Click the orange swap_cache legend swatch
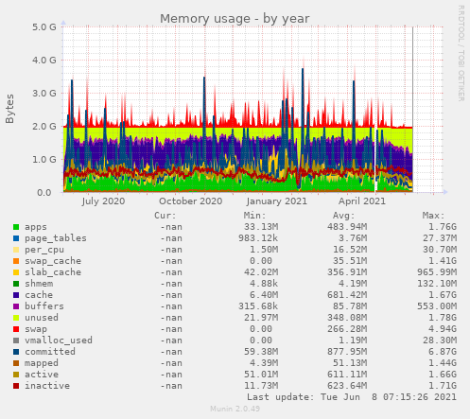 pos(16,261)
